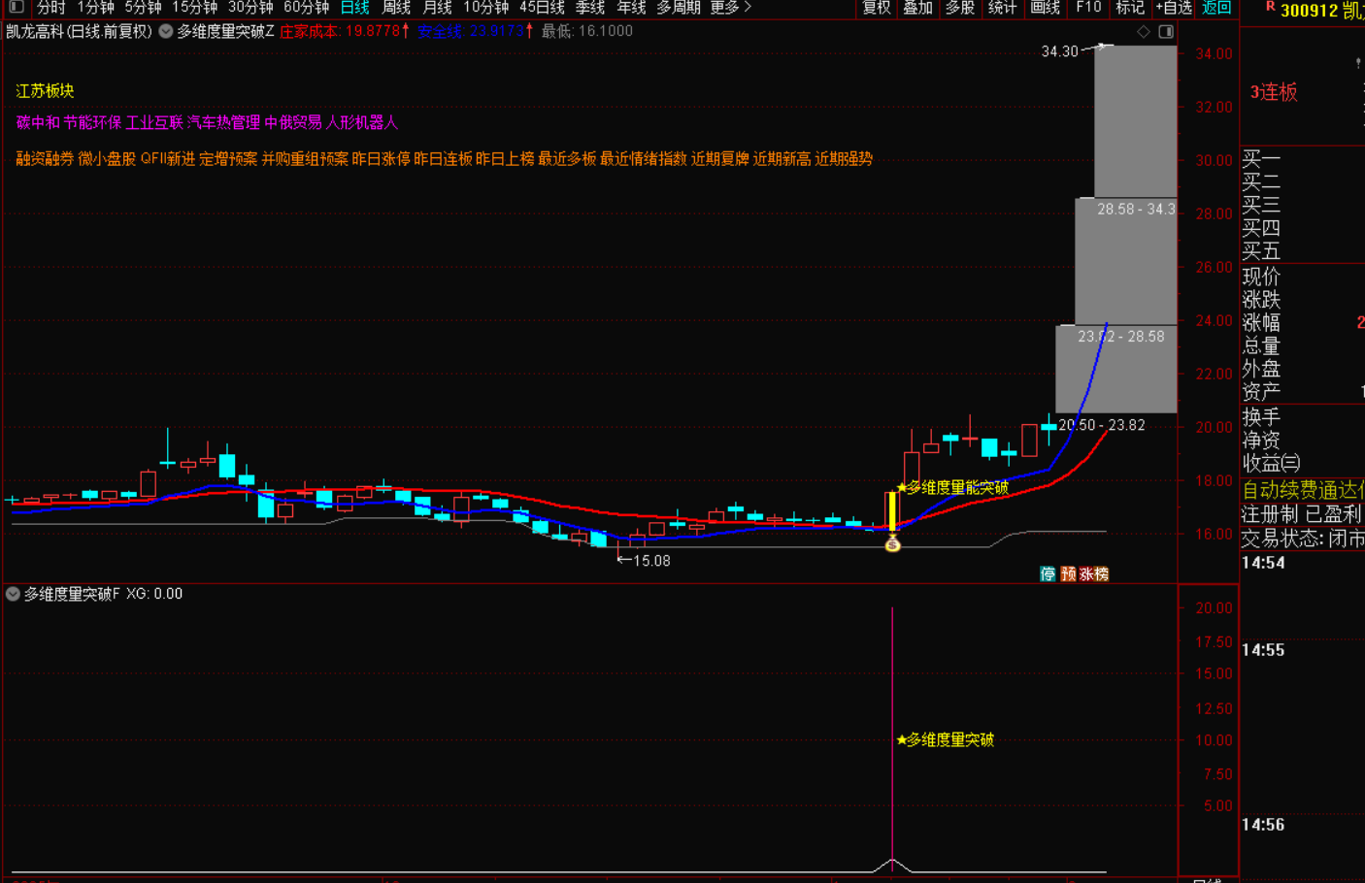This screenshot has width=1365, height=883.
Task: Switch to 周线 weekly period tab
Action: tap(396, 8)
